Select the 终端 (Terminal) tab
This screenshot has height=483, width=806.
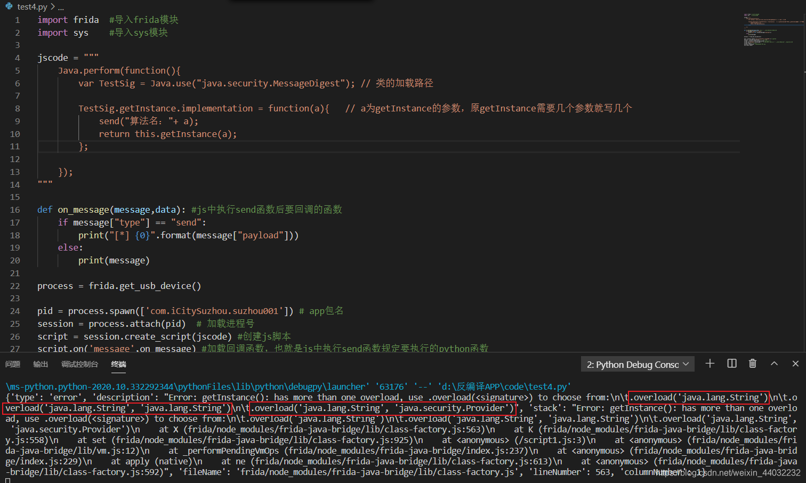[x=118, y=364]
